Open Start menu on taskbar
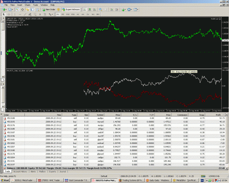Screen dimensions: 229x183 [x=5, y=180]
